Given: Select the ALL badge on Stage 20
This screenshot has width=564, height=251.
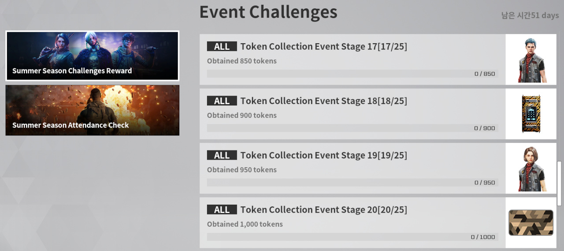Looking at the screenshot, I should pos(222,210).
